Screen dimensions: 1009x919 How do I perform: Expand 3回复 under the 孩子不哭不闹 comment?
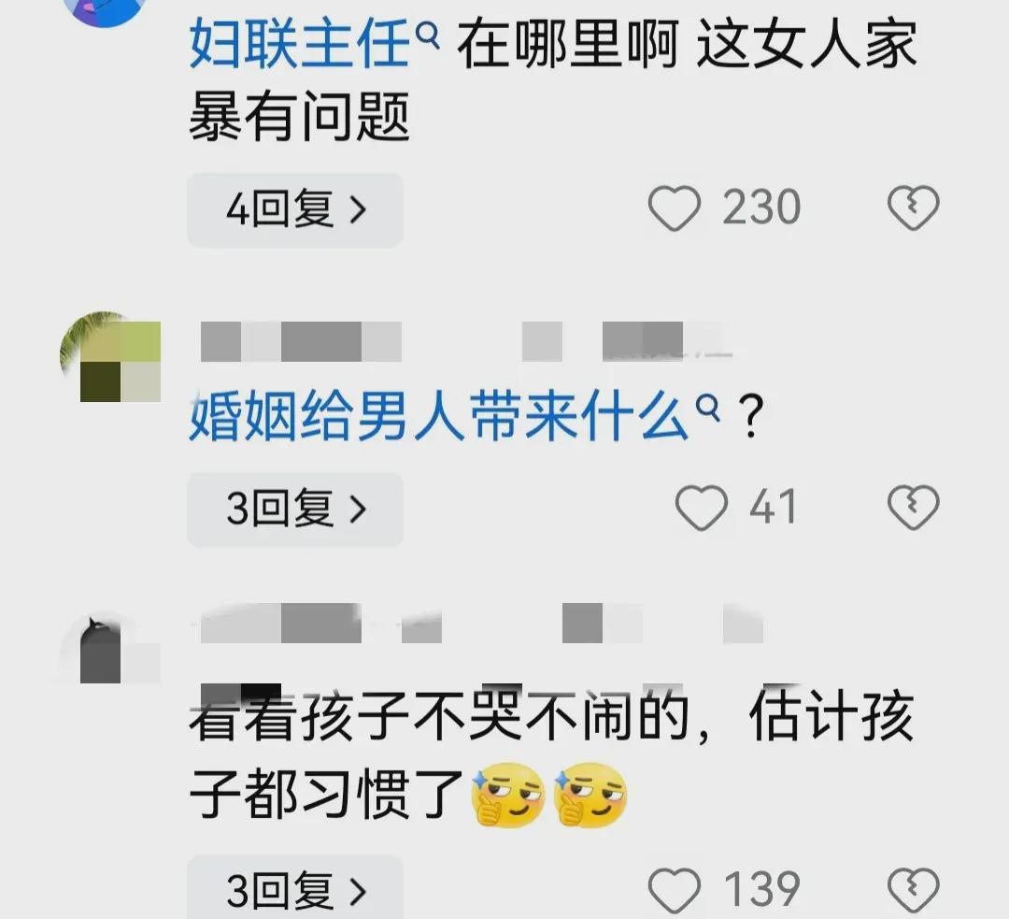coord(295,887)
